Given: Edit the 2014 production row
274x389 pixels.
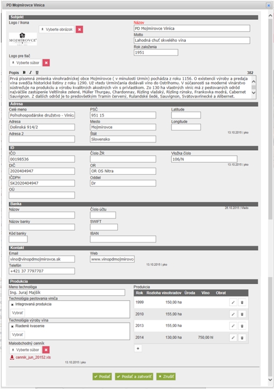Looking at the screenshot, I should coord(233,337).
